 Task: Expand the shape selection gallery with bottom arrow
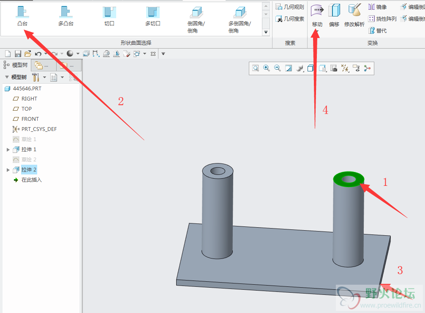point(266,32)
